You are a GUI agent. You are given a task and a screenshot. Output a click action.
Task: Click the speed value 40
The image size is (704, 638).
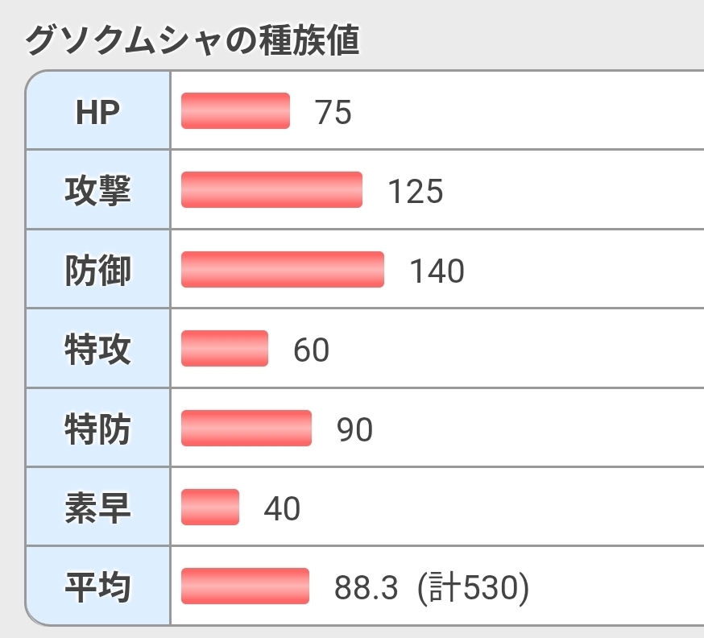pyautogui.click(x=282, y=508)
